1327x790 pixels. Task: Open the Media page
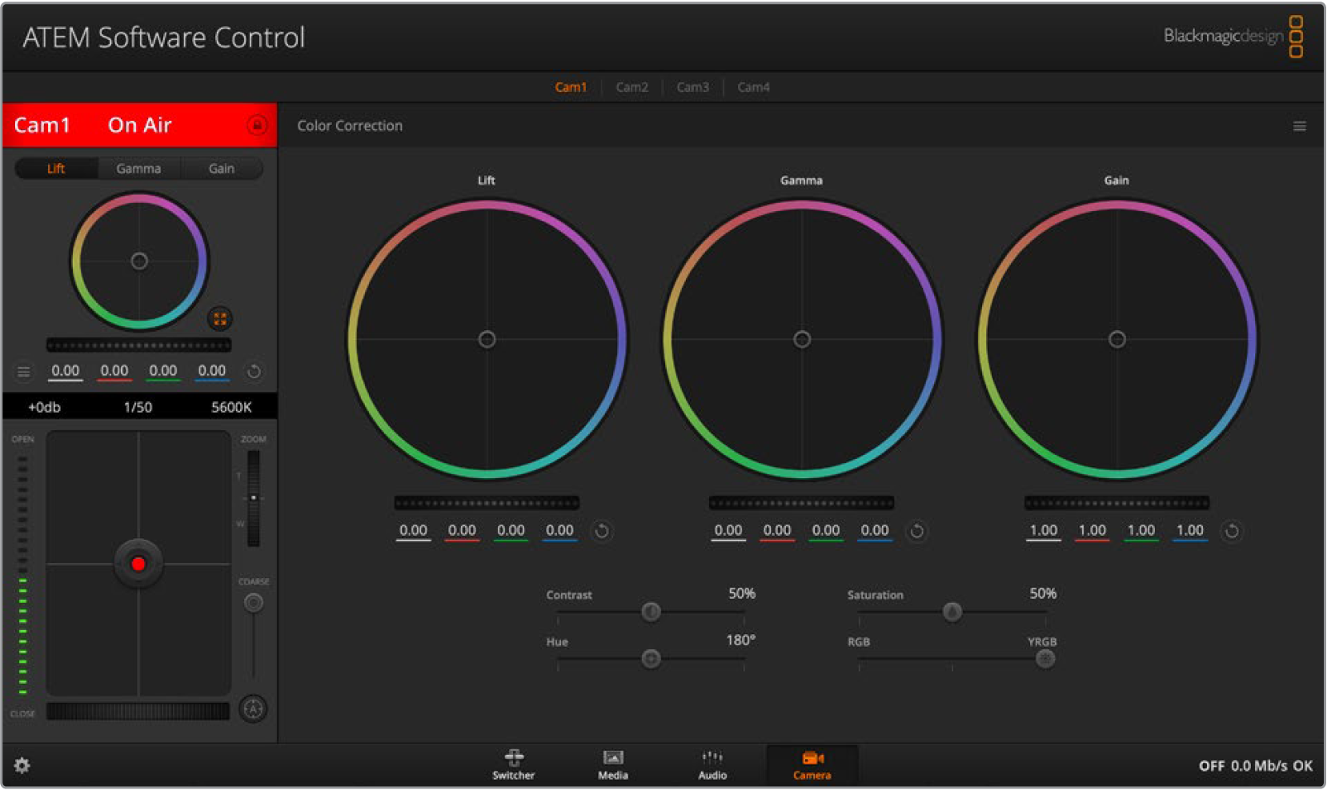click(612, 764)
